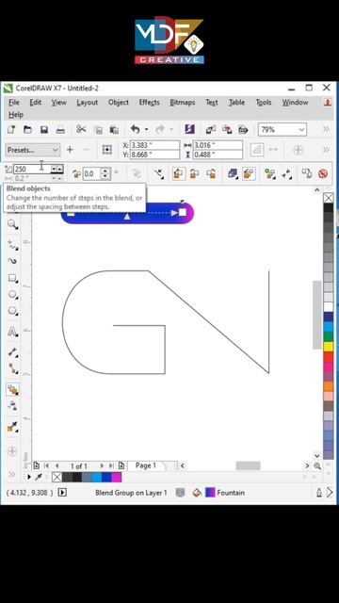Click the blue swatch in the color palette
339x603 pixels.
click(x=329, y=317)
